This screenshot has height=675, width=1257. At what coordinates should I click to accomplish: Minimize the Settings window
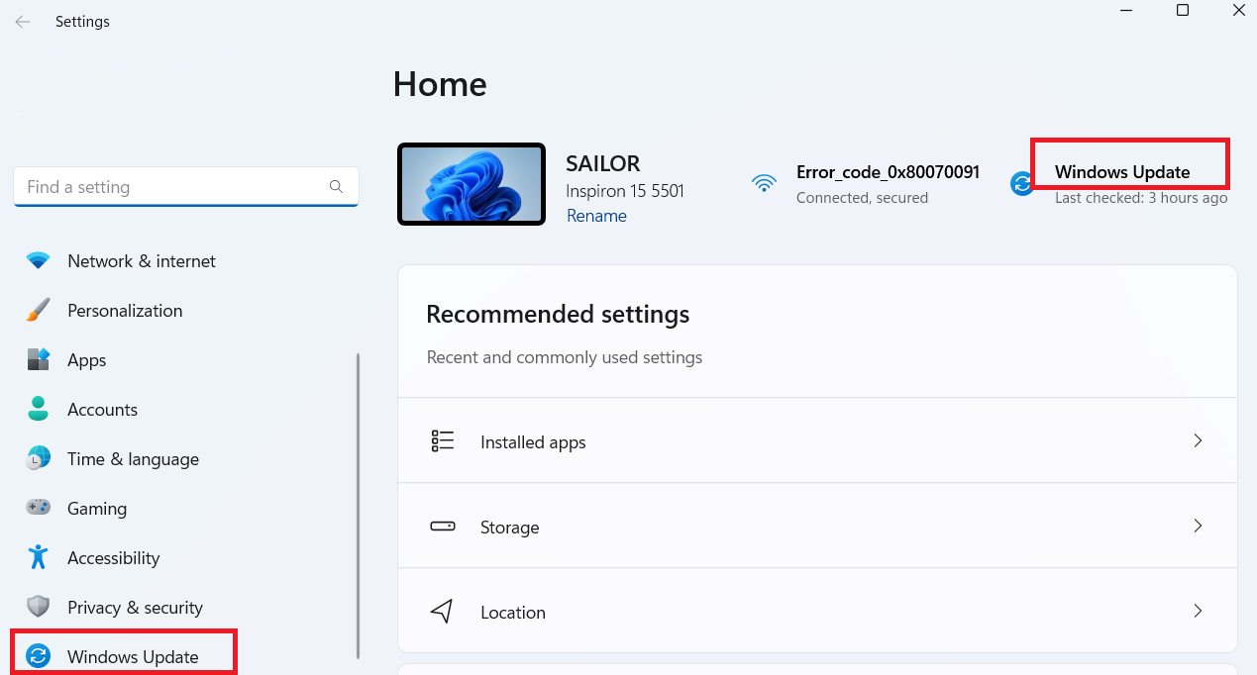point(1126,10)
